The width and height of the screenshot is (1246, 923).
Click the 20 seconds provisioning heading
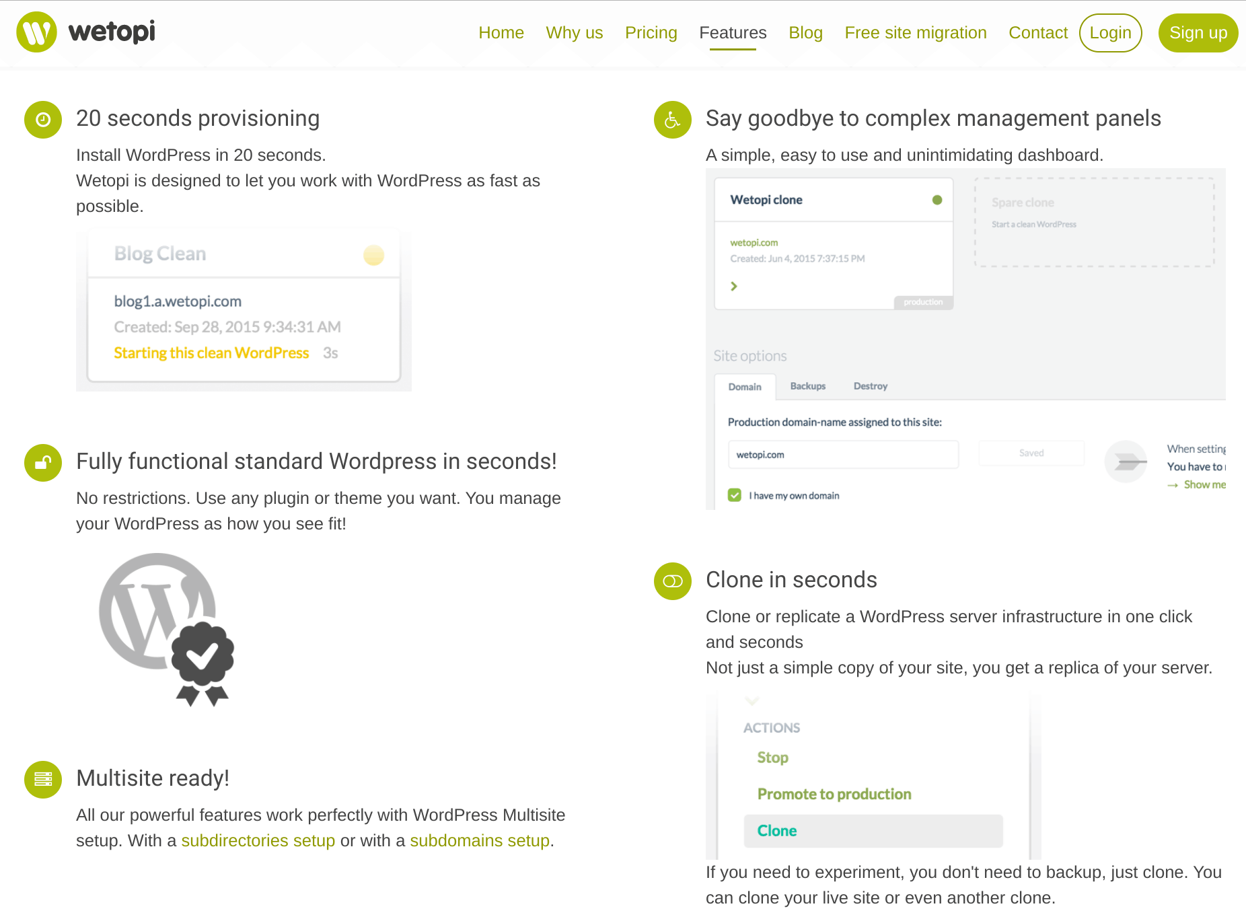pos(198,118)
